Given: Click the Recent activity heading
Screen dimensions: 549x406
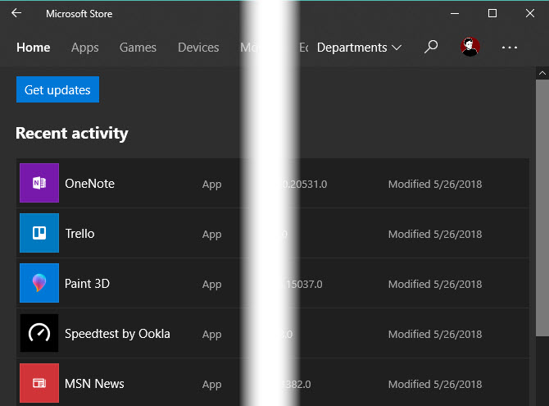Looking at the screenshot, I should tap(72, 134).
